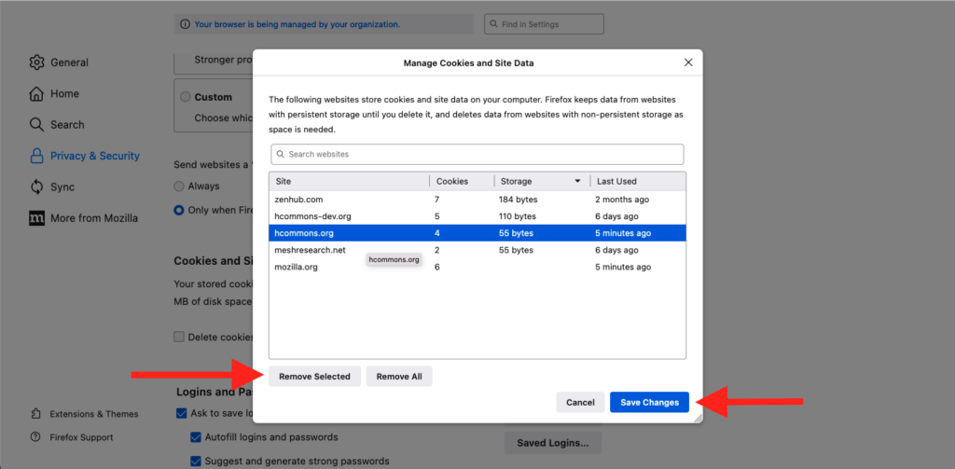955x469 pixels.
Task: Open Firefox Support help icon
Action: point(35,437)
